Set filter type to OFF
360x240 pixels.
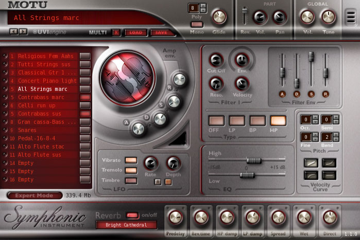click(216, 121)
